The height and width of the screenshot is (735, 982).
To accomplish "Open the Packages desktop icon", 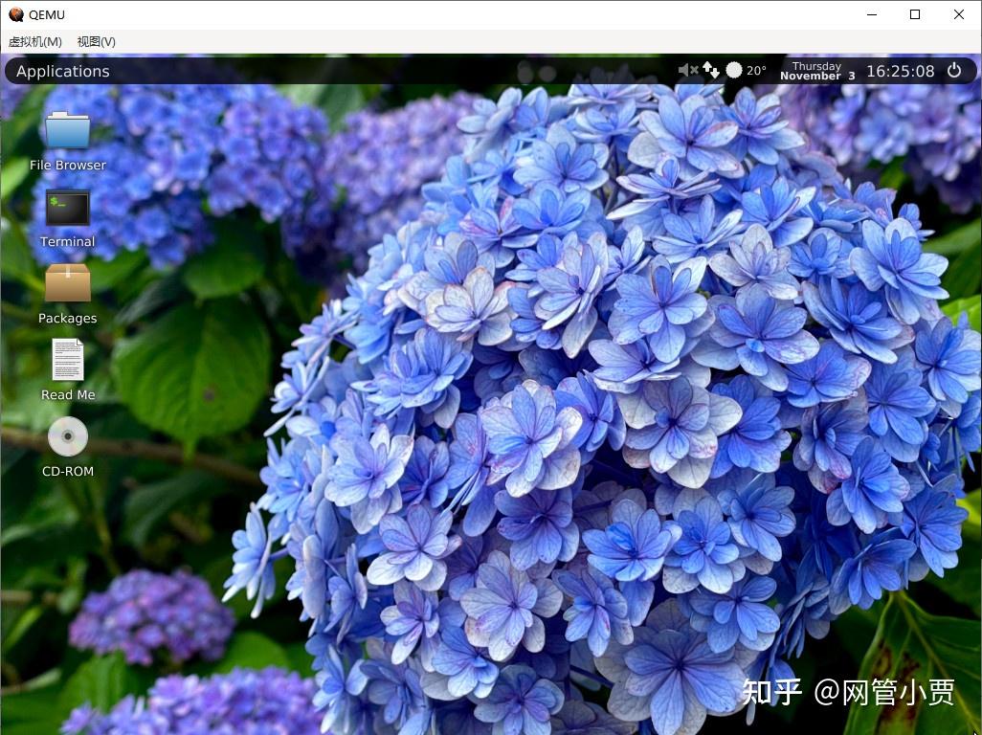I will 67,282.
